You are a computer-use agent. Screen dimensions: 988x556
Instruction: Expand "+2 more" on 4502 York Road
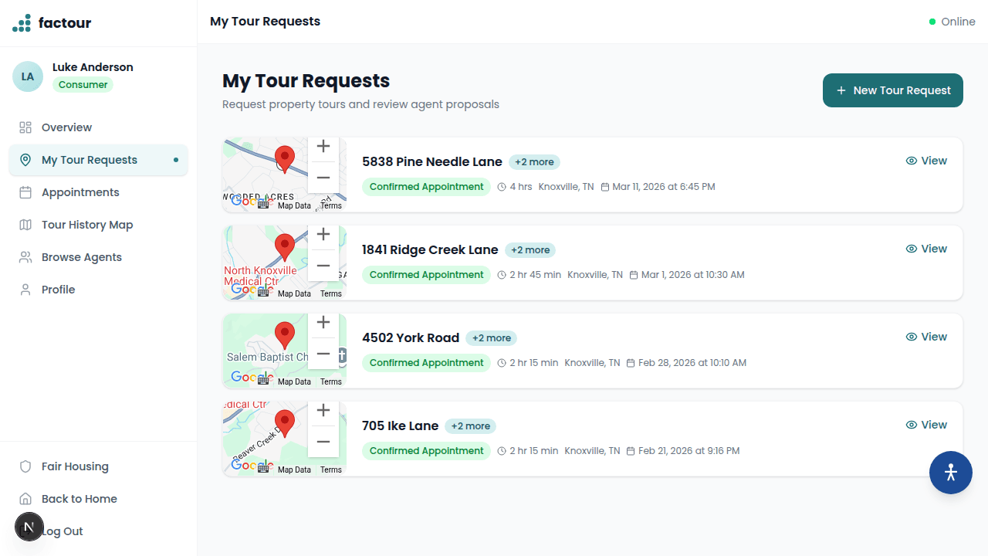pos(491,338)
